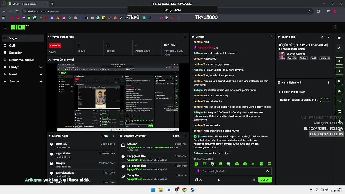The width and height of the screenshot is (345, 194).
Task: Open Denetim Eylemleri three-dot menu
Action: tap(185, 136)
